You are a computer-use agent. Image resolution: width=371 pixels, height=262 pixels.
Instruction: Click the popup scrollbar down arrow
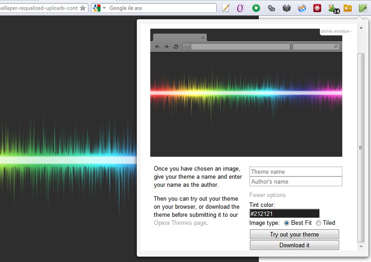click(x=361, y=246)
